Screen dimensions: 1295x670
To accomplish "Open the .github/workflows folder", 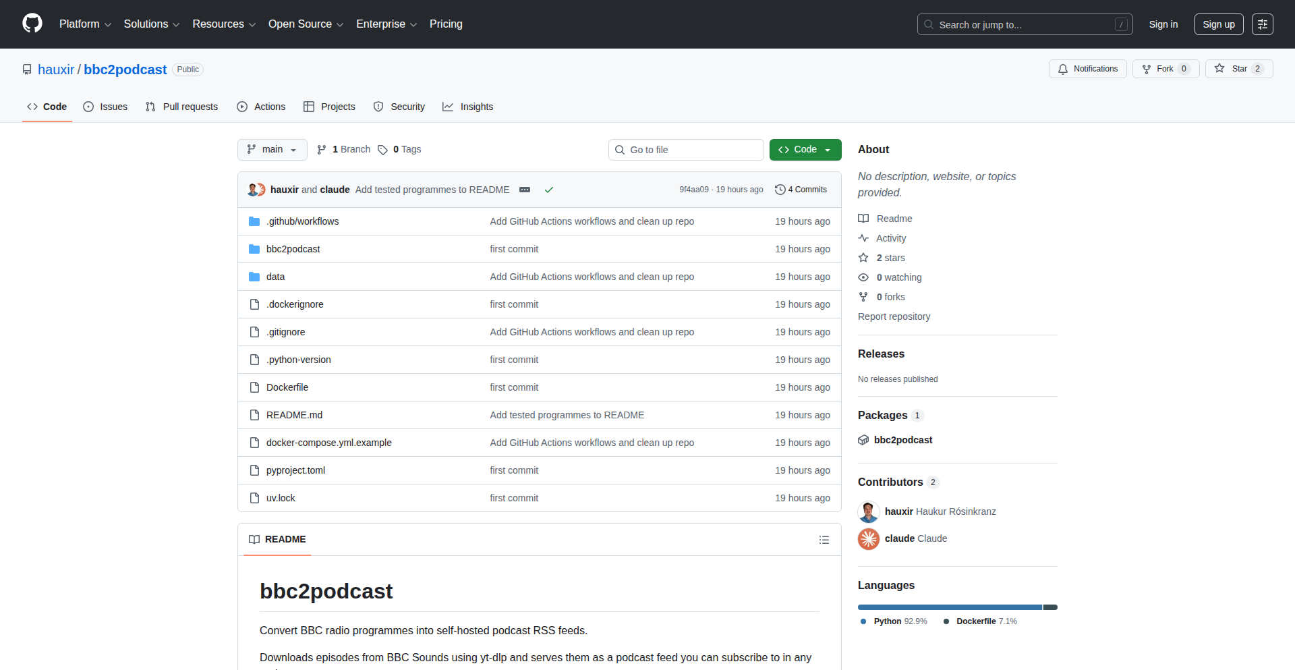I will (x=302, y=221).
